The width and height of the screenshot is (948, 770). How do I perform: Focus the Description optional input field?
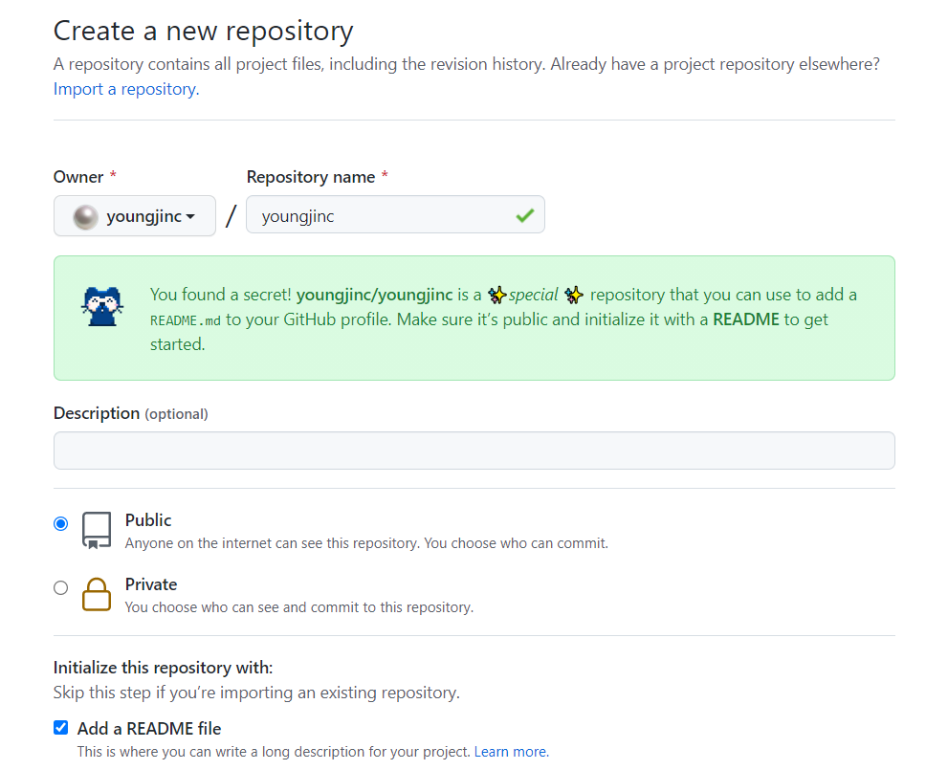474,451
